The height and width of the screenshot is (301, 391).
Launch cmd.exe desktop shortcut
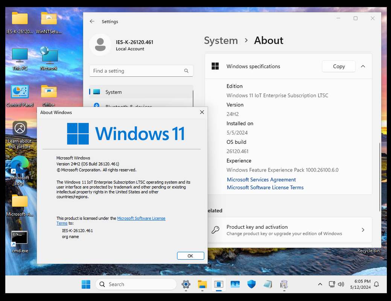coord(20,242)
